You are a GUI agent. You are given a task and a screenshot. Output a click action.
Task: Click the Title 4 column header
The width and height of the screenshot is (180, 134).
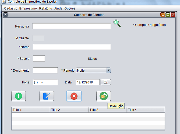click(146, 110)
